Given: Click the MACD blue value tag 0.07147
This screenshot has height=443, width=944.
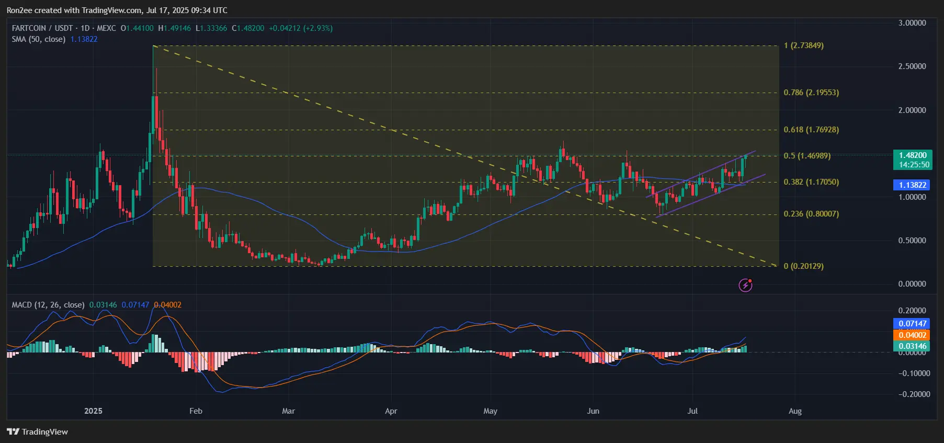Looking at the screenshot, I should 913,324.
